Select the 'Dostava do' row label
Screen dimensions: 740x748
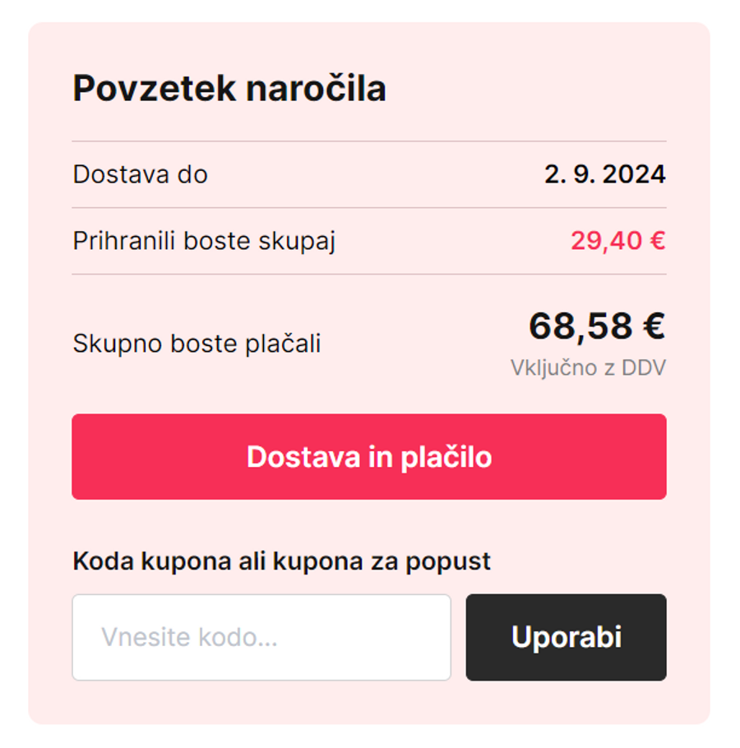click(x=140, y=174)
